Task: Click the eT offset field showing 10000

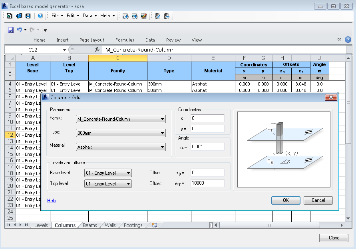Action: coord(208,183)
